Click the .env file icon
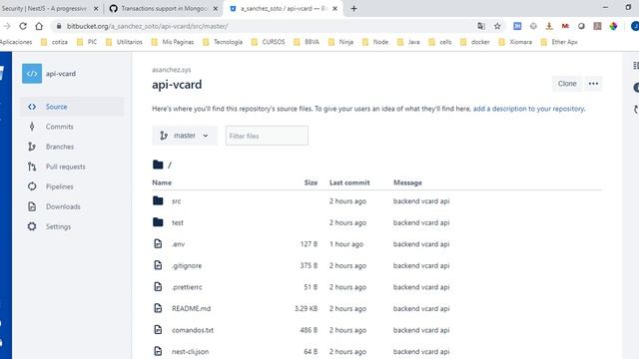Screen dimensions: 639x359 [x=158, y=243]
